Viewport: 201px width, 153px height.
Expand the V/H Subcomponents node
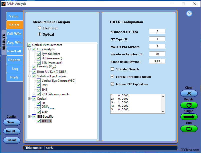coord(34,94)
